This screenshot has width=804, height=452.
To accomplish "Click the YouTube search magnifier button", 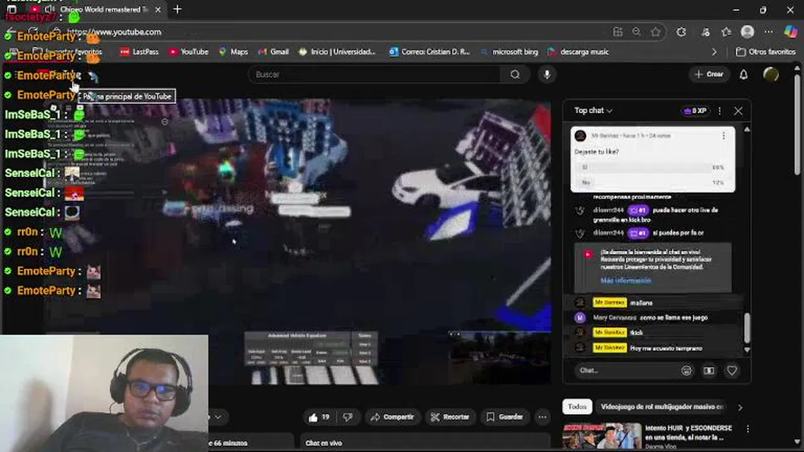I will tap(515, 74).
